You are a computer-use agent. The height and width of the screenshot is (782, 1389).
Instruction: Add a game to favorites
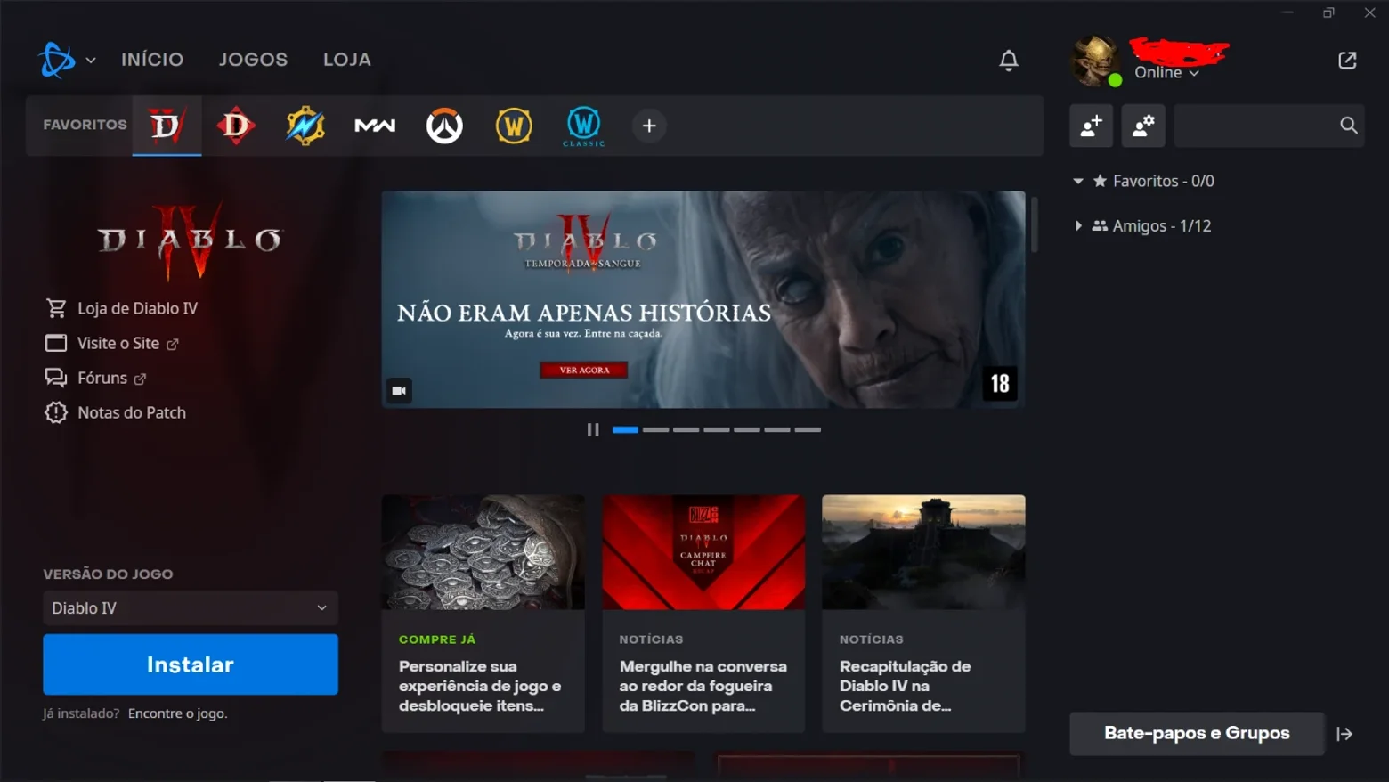pyautogui.click(x=649, y=126)
